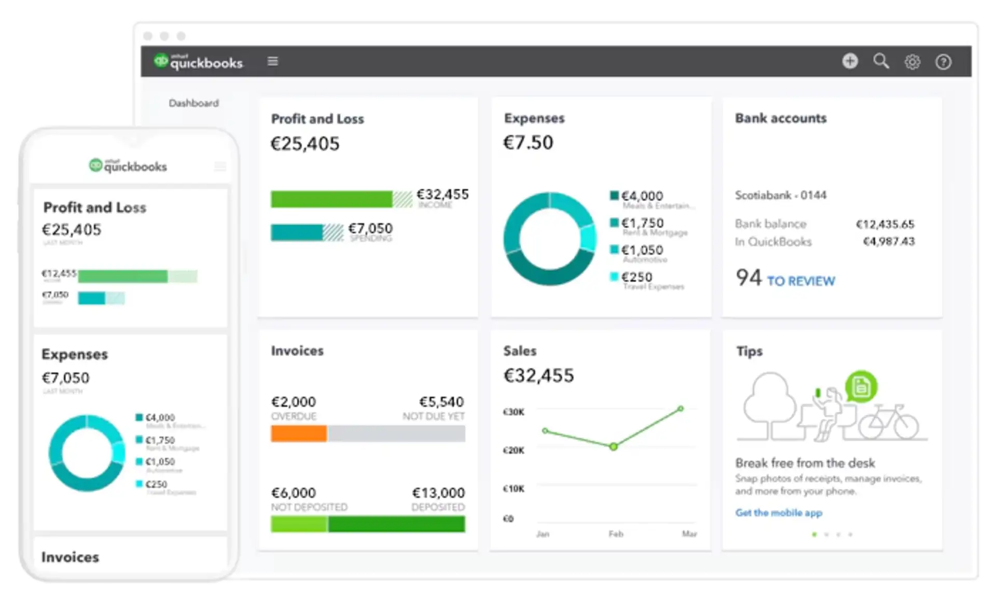Screen dimensions: 996x603
Task: Open QuickBooks settings with the gear icon
Action: point(912,61)
